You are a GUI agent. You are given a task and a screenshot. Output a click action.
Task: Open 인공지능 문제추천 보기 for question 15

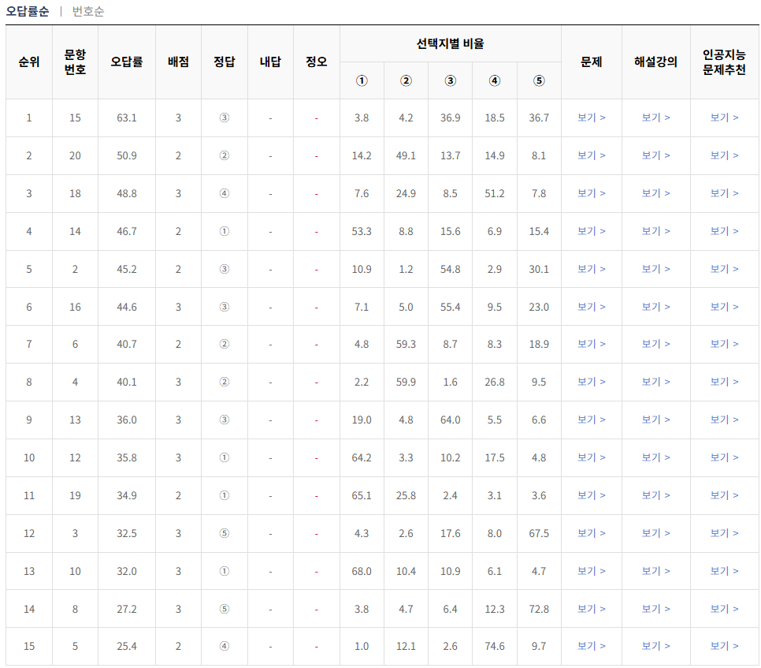pos(724,118)
